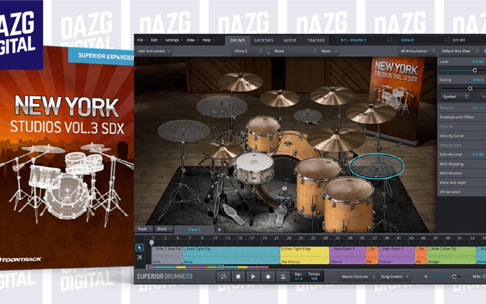Click the hi-hat cymbals next to the snare
This screenshot has height=304, width=486.
coord(222,150)
